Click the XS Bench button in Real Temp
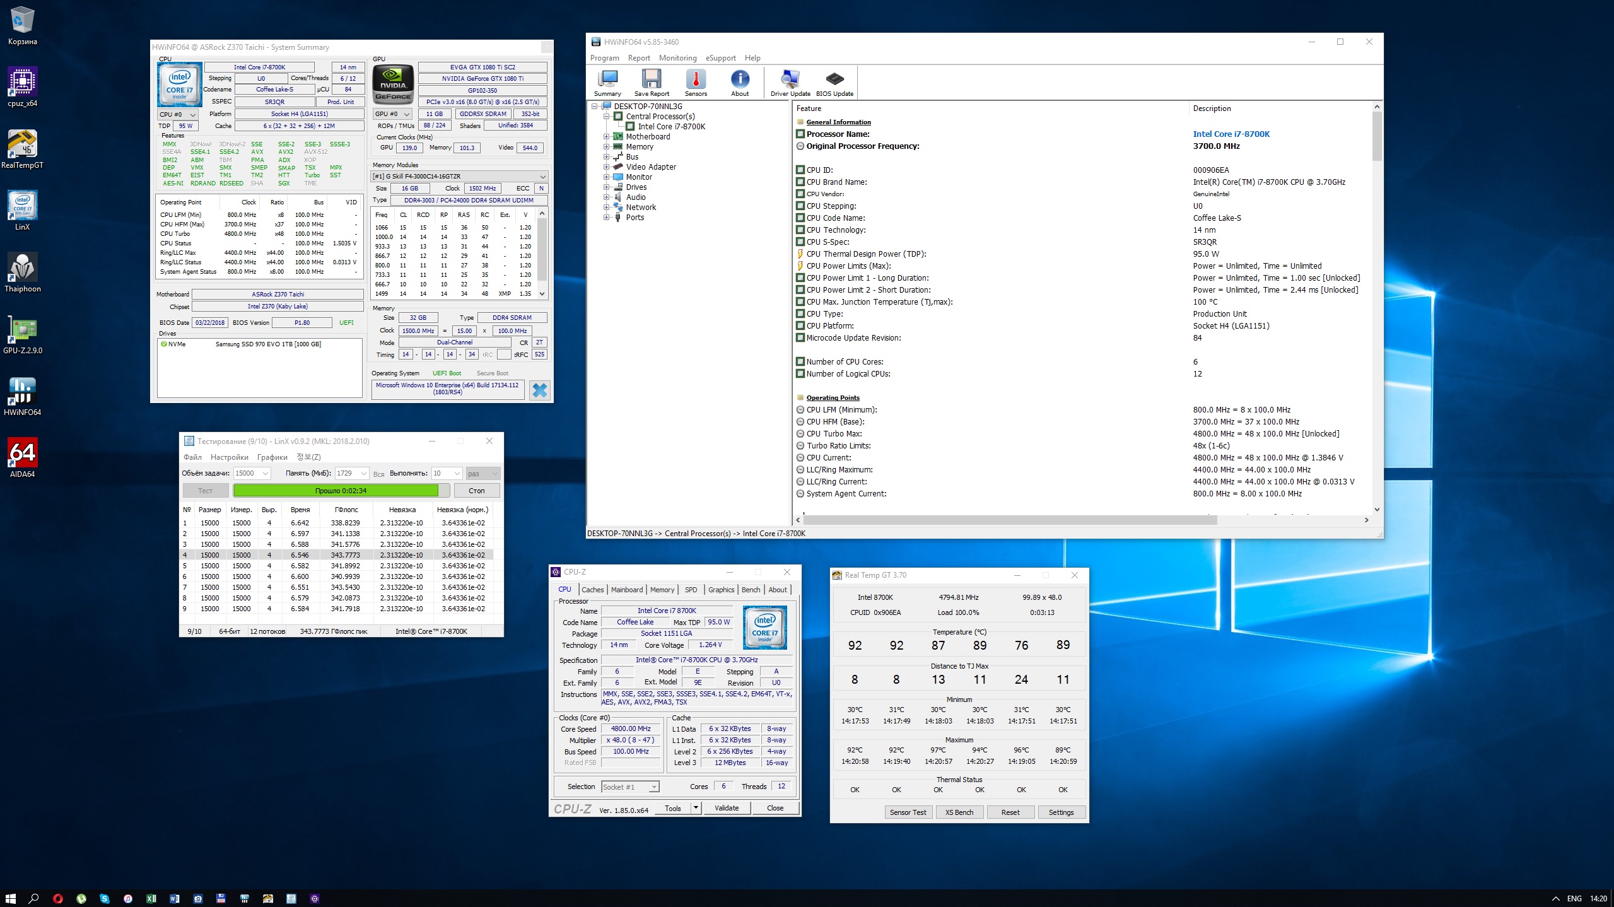Image resolution: width=1614 pixels, height=907 pixels. click(959, 812)
